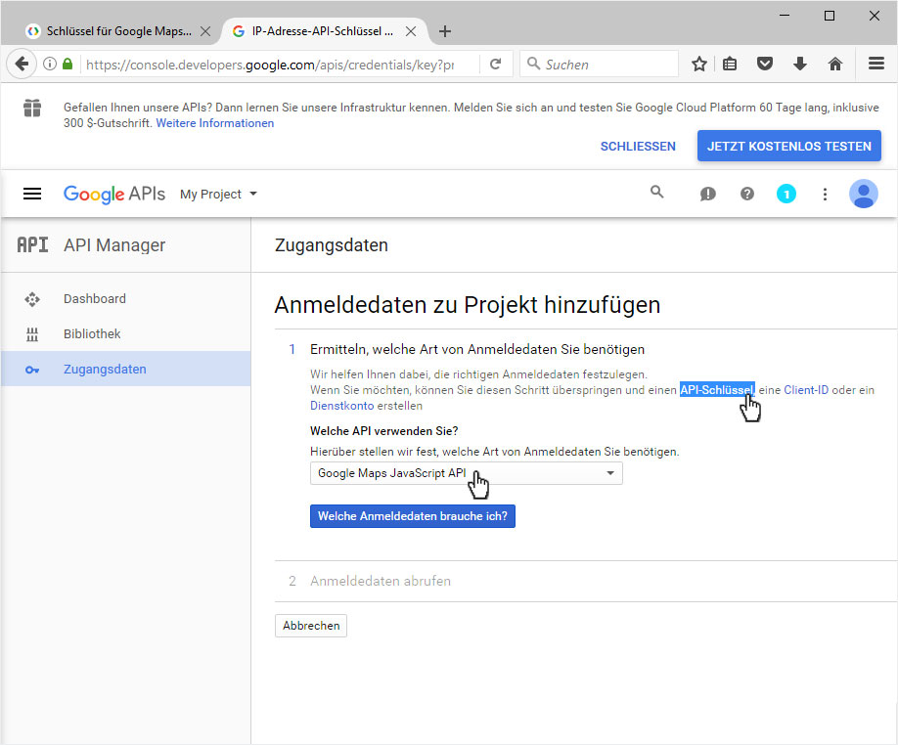
Task: Click the 'Welche API verwenden Sie?' label
Action: [x=383, y=431]
